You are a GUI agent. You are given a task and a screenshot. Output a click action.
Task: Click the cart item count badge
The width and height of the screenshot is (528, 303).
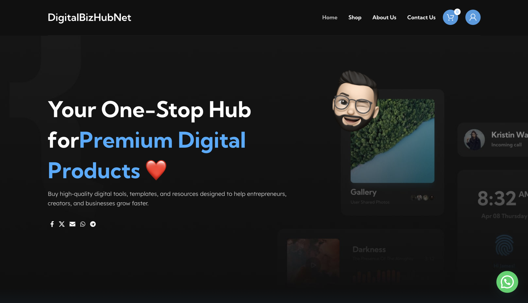pos(457,12)
